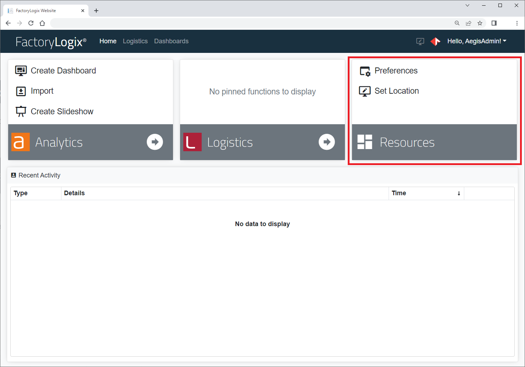Switch to the Dashboards menu item
Image resolution: width=525 pixels, height=367 pixels.
171,41
